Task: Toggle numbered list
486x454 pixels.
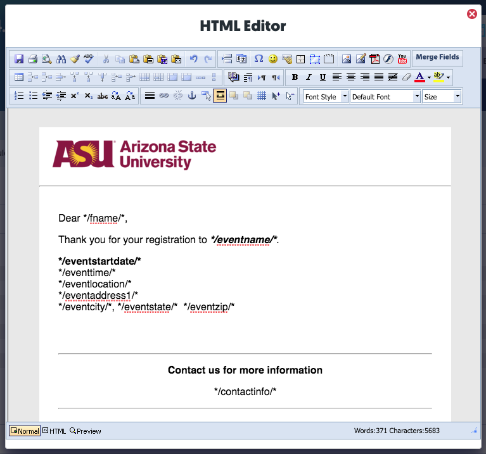Action: click(19, 96)
